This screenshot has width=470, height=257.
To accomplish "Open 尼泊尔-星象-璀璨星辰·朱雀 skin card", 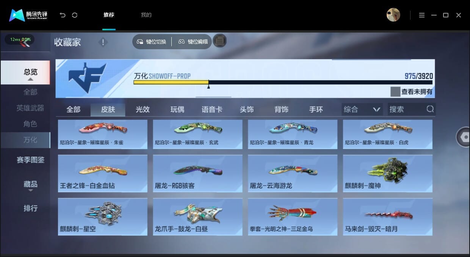I will pyautogui.click(x=103, y=134).
